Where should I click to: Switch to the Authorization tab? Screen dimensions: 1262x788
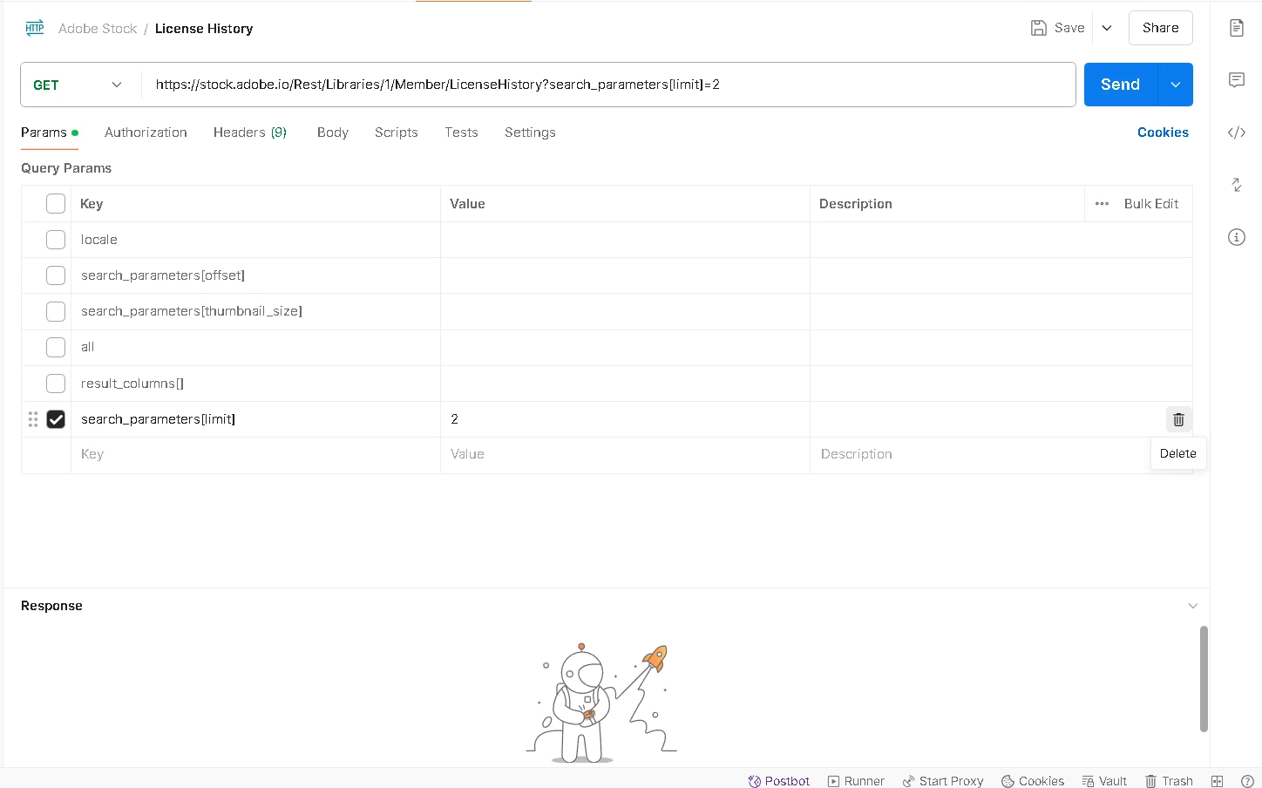pyautogui.click(x=146, y=132)
